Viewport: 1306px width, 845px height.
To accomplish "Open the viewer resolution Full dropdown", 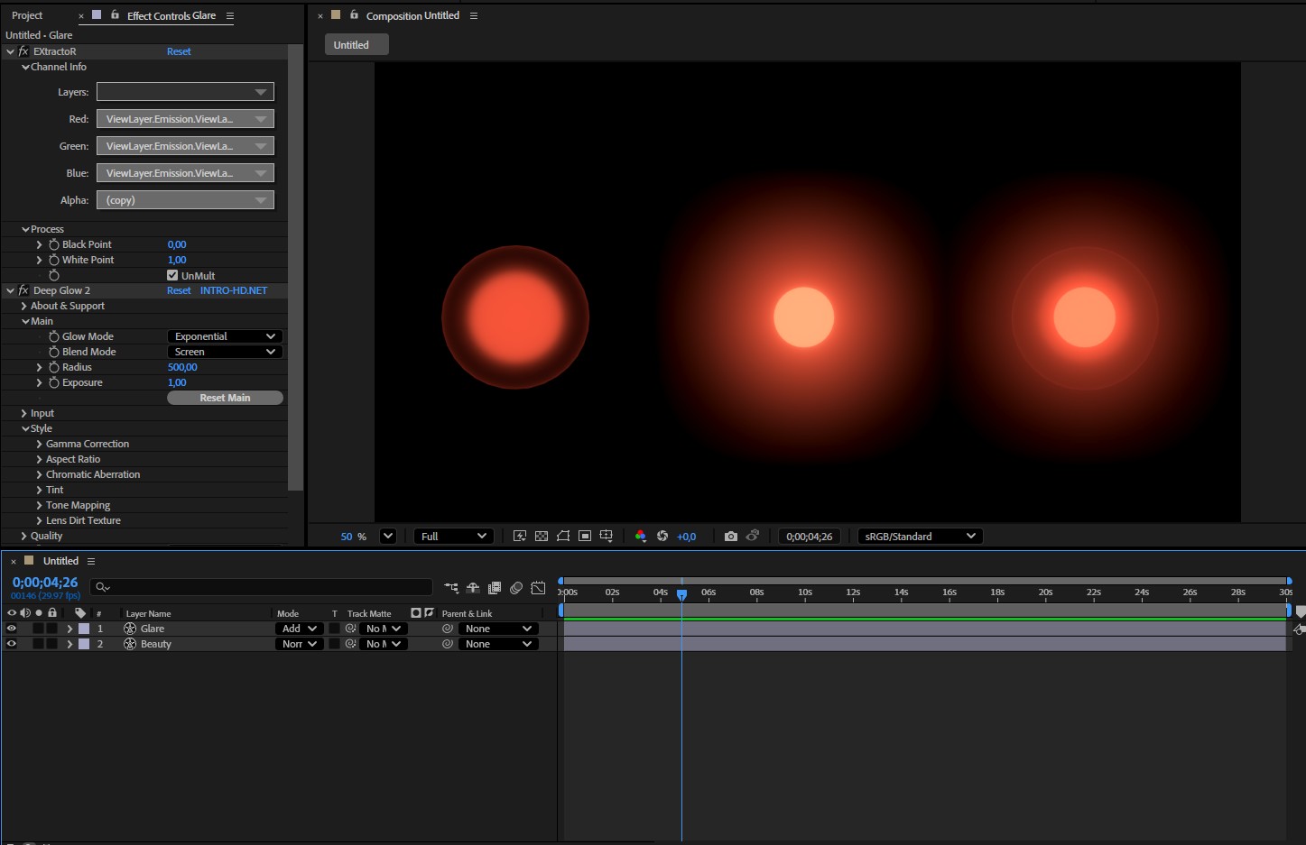I will (x=453, y=537).
